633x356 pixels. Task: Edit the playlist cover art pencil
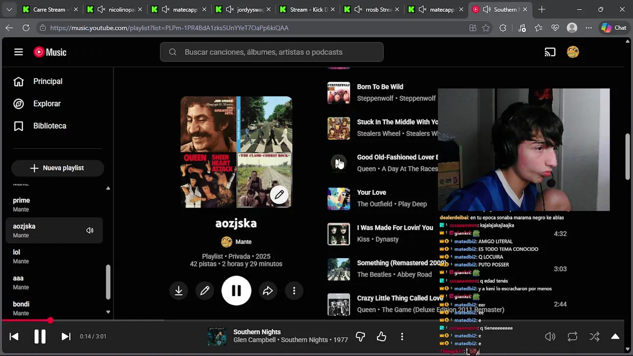(x=279, y=195)
